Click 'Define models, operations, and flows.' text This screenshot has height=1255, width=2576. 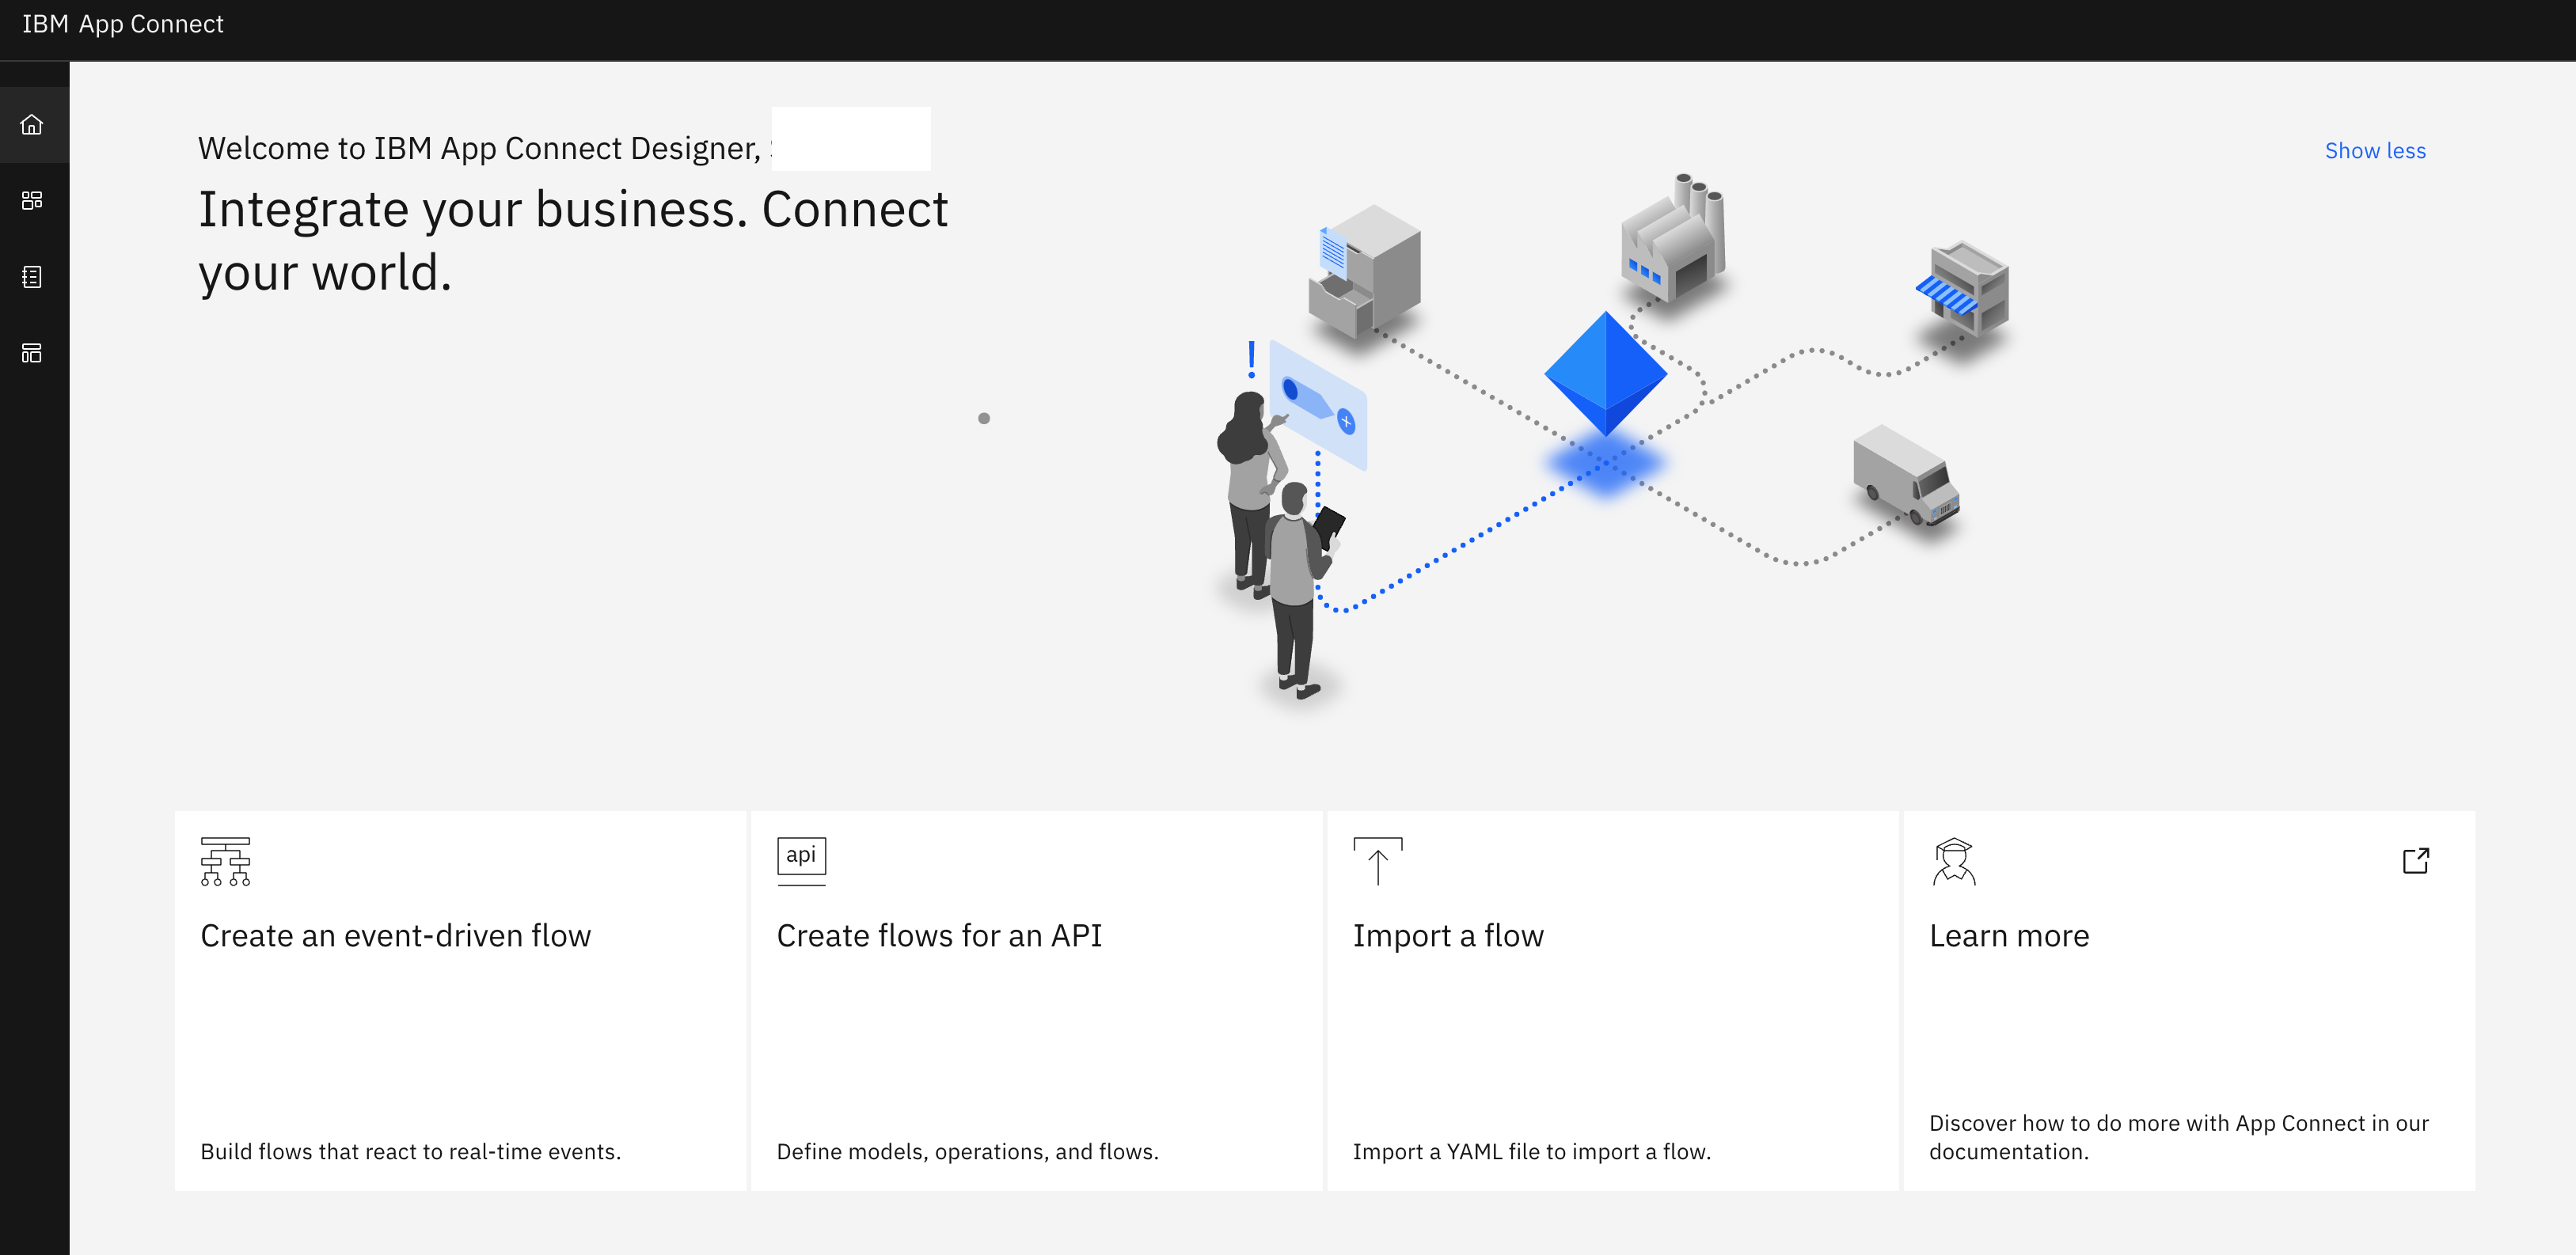click(967, 1151)
